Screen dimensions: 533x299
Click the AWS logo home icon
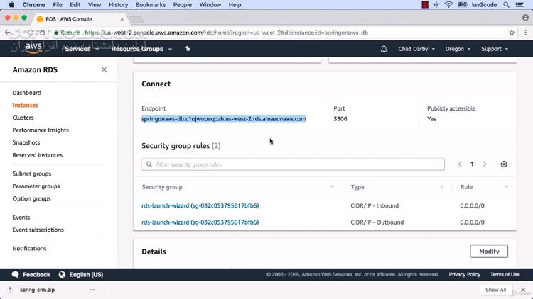[33, 48]
